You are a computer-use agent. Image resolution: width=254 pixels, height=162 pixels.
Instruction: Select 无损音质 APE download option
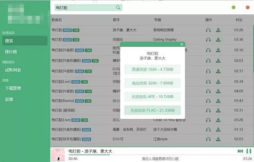coord(152,97)
